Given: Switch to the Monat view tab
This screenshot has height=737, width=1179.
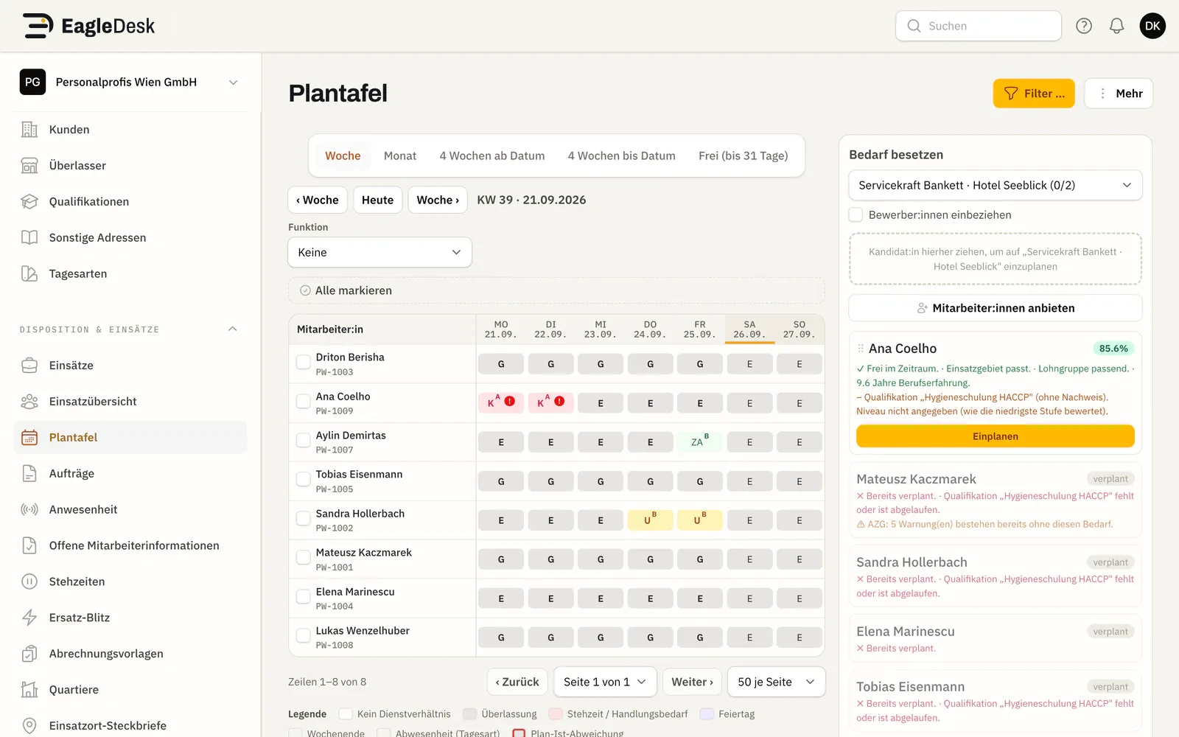Looking at the screenshot, I should 400,156.
